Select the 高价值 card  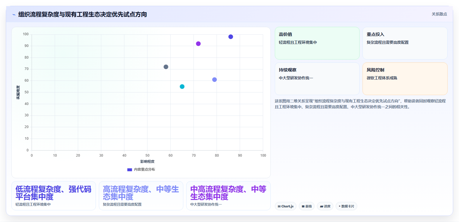point(317,43)
